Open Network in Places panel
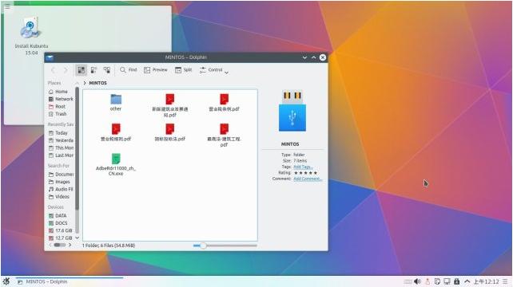This screenshot has width=513, height=287. pyautogui.click(x=61, y=99)
